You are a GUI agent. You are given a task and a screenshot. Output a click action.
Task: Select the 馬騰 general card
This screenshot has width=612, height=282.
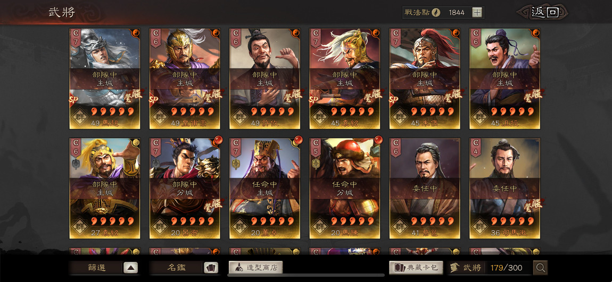345,188
